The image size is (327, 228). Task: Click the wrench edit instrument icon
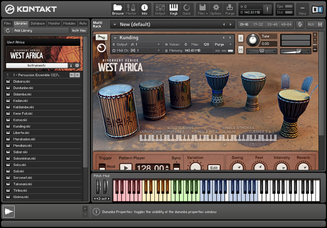click(101, 37)
